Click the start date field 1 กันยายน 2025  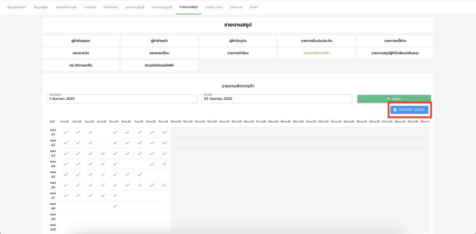coord(122,99)
